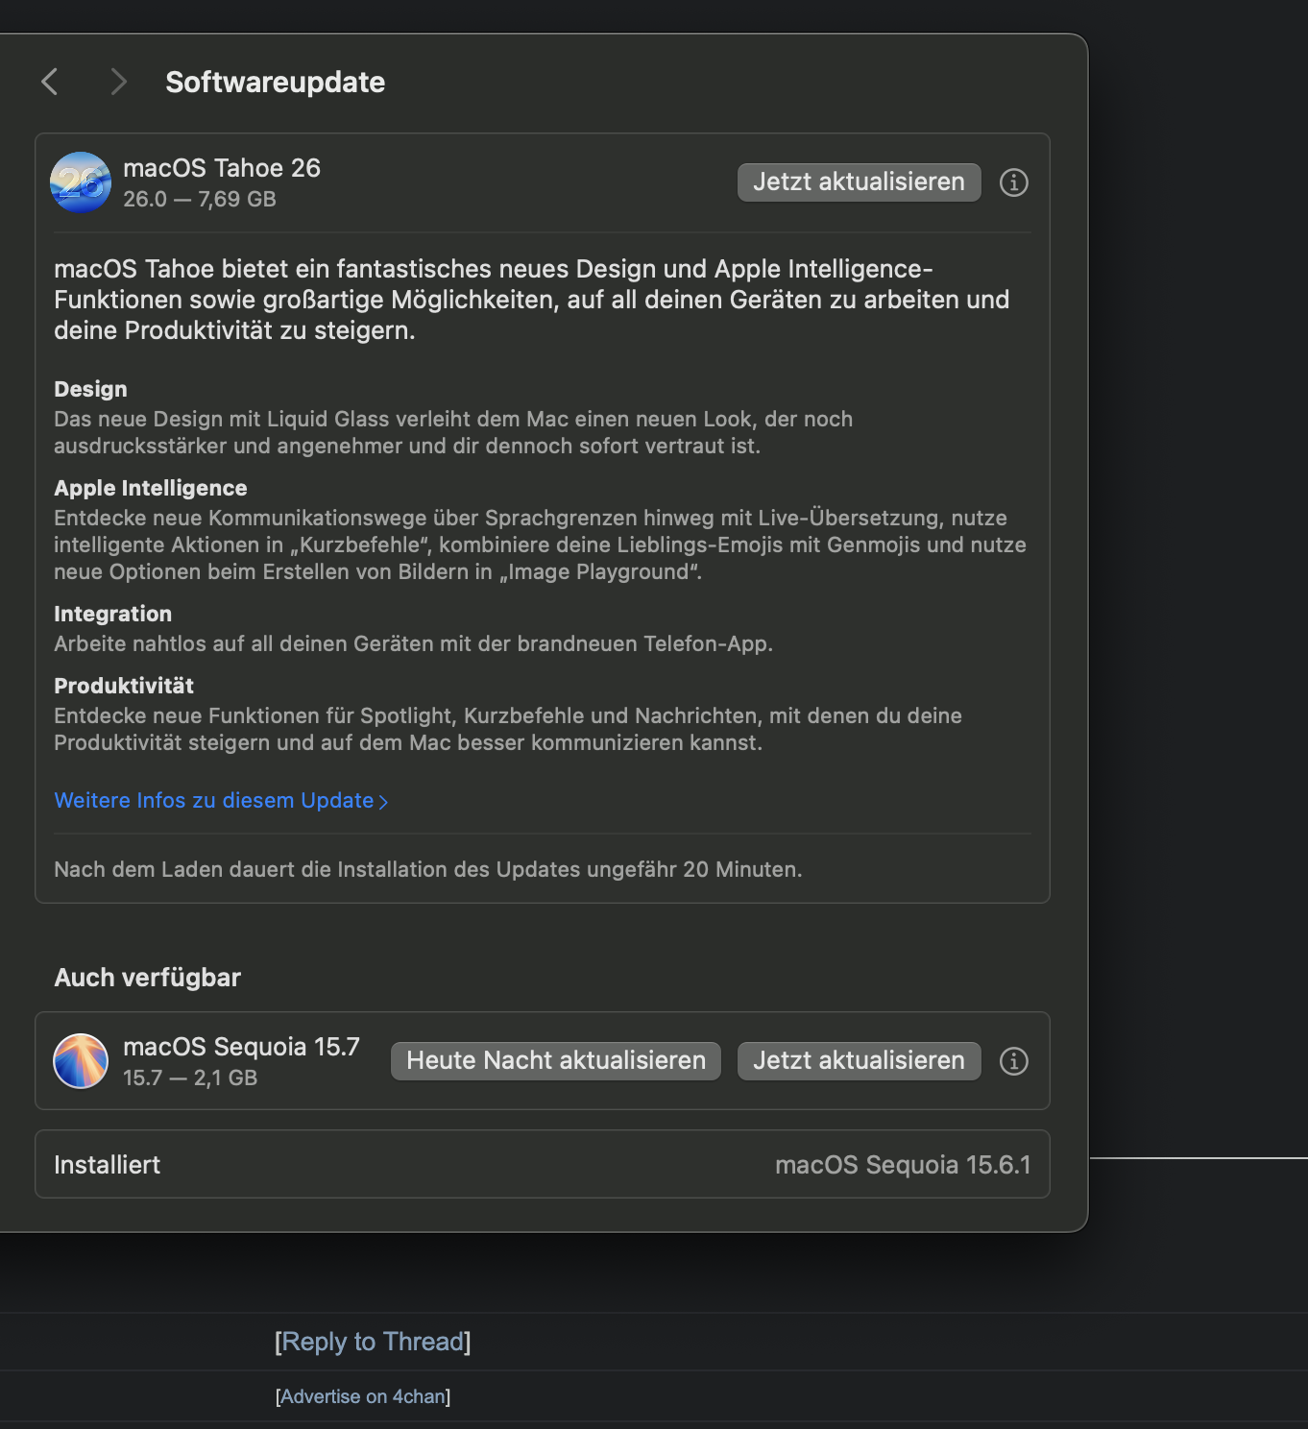
Task: Click the 15.7 — 2,1 GB size text
Action: pos(190,1078)
